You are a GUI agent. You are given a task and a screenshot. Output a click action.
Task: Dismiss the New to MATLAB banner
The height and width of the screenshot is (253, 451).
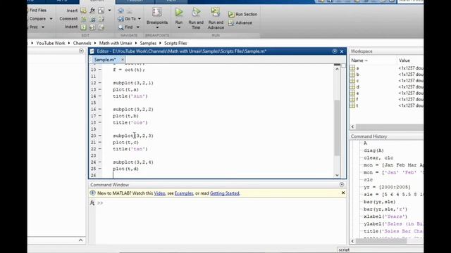tap(343, 193)
